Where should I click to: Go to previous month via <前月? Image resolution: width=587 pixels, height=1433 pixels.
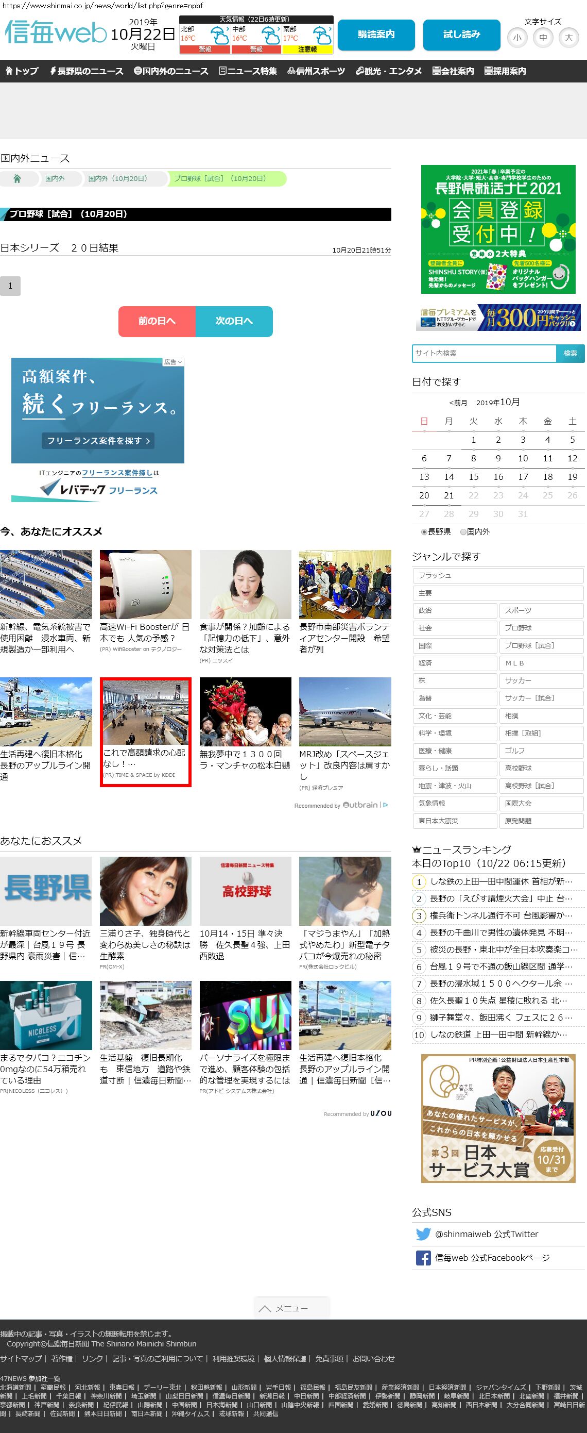click(x=458, y=402)
